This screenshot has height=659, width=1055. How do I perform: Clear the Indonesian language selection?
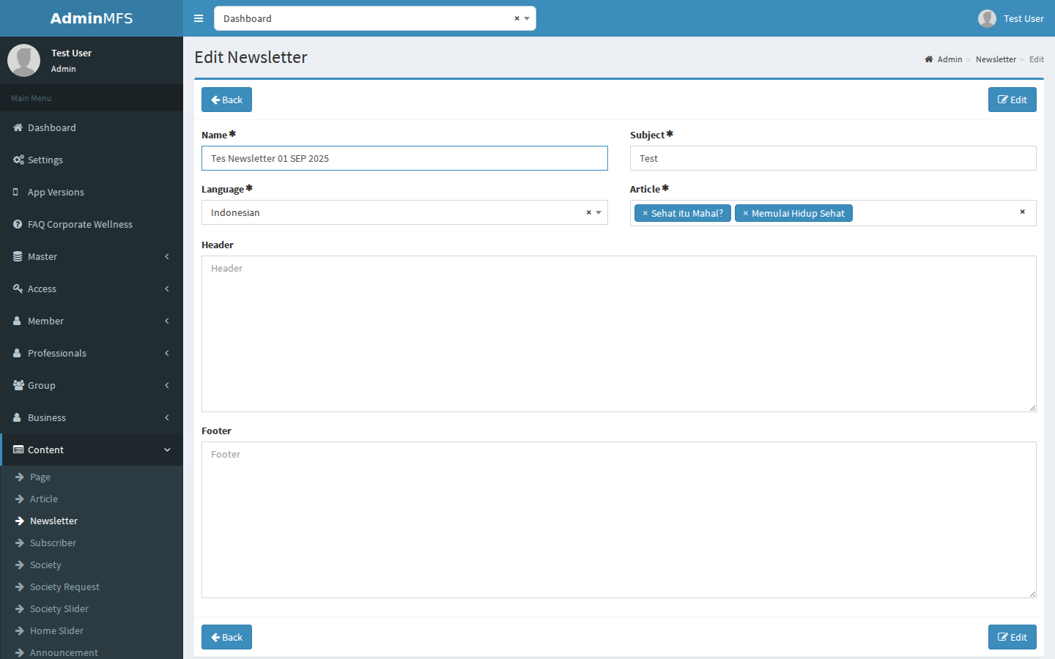pos(588,212)
